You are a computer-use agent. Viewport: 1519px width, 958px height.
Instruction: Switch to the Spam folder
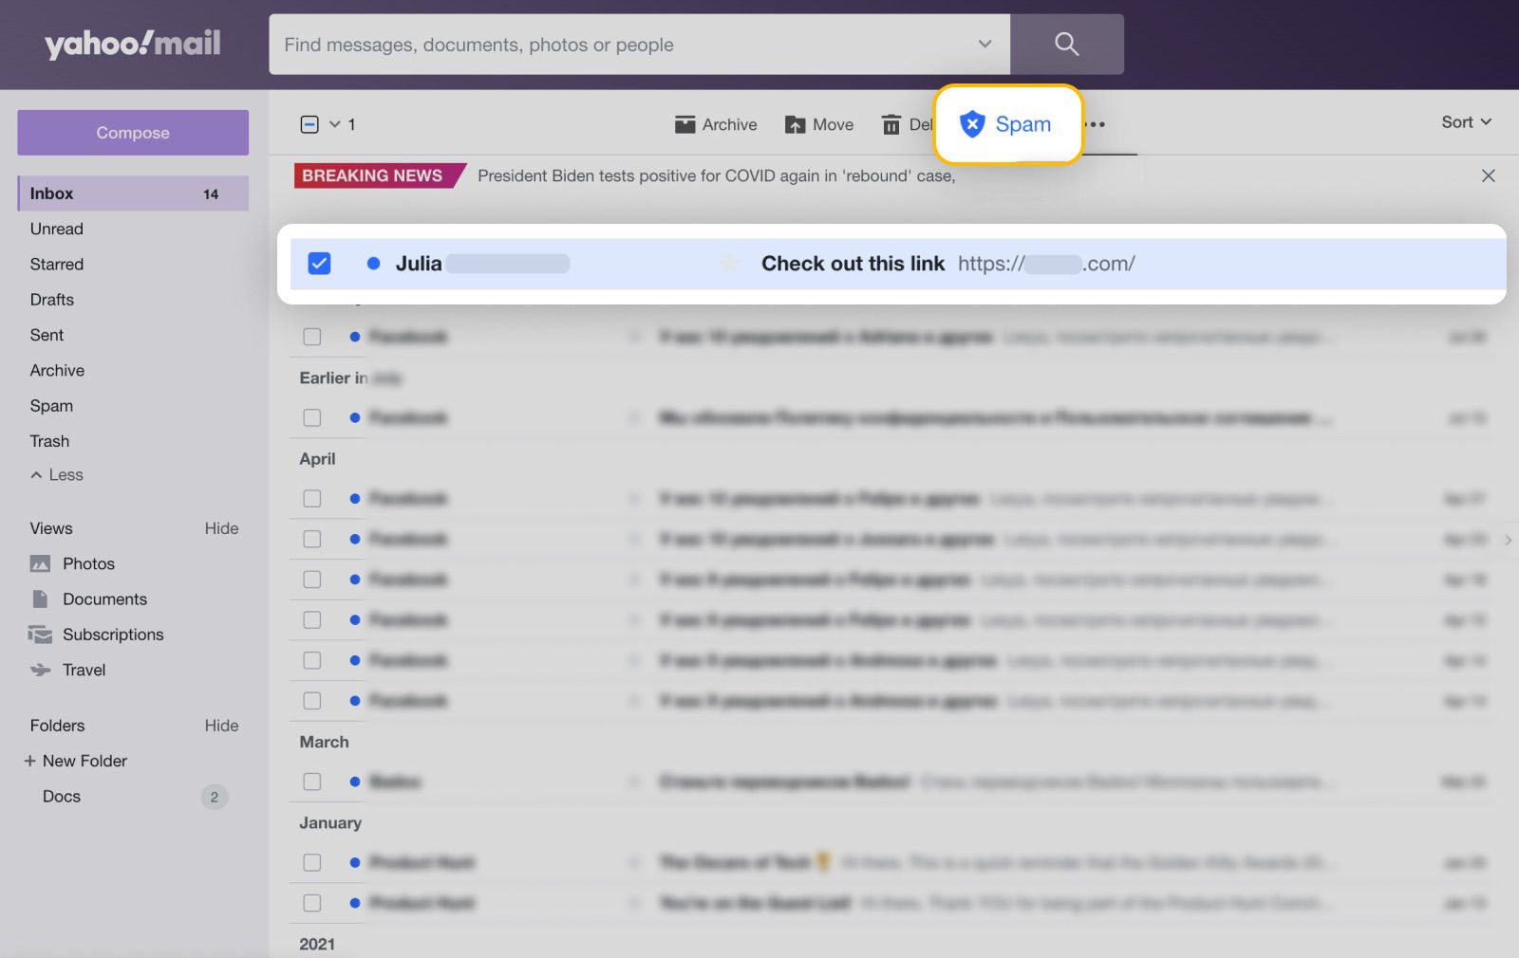pos(50,406)
